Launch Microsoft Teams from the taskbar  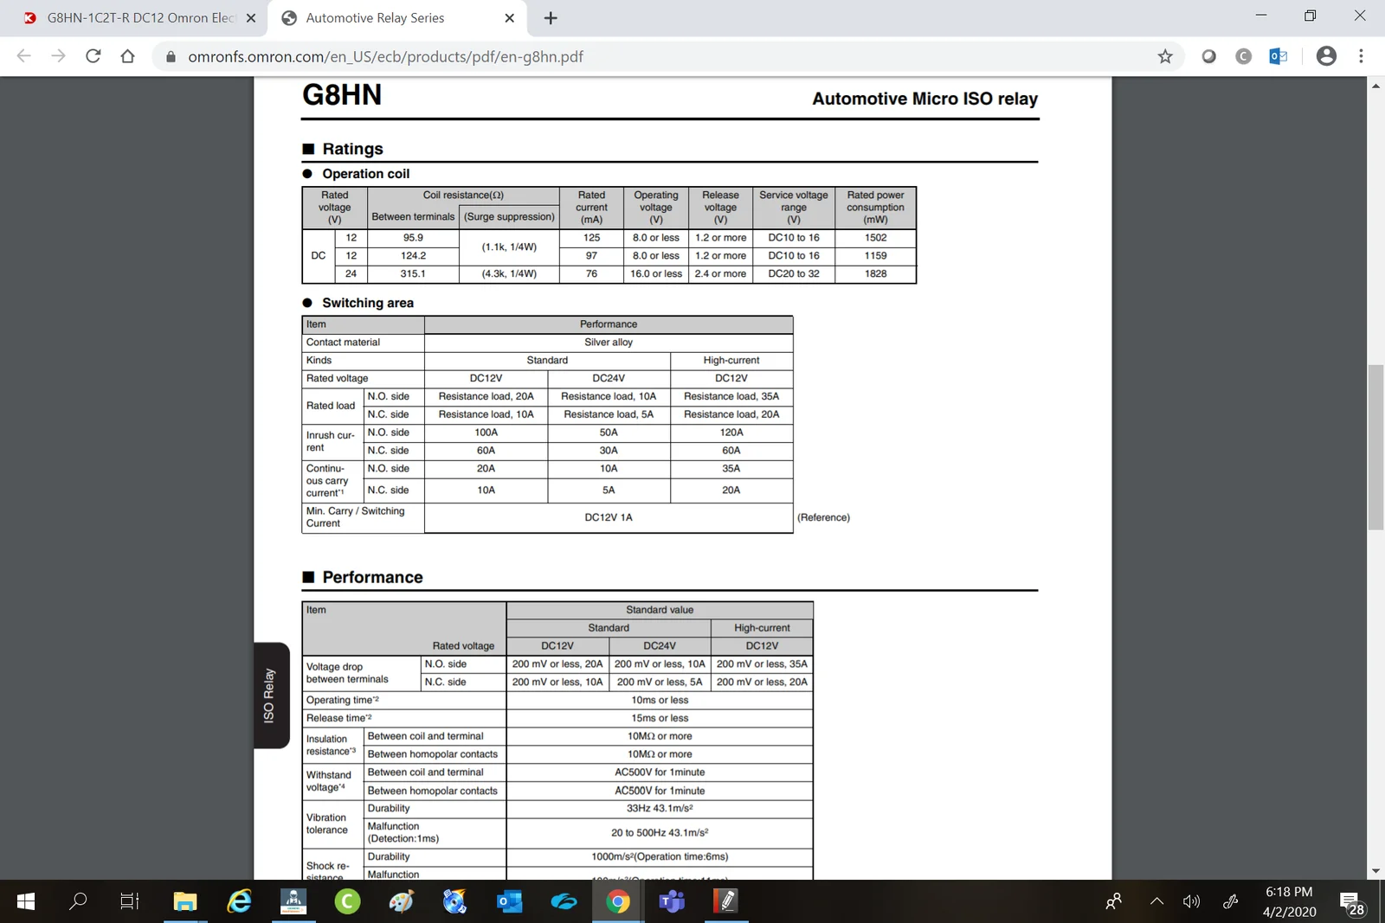click(671, 901)
